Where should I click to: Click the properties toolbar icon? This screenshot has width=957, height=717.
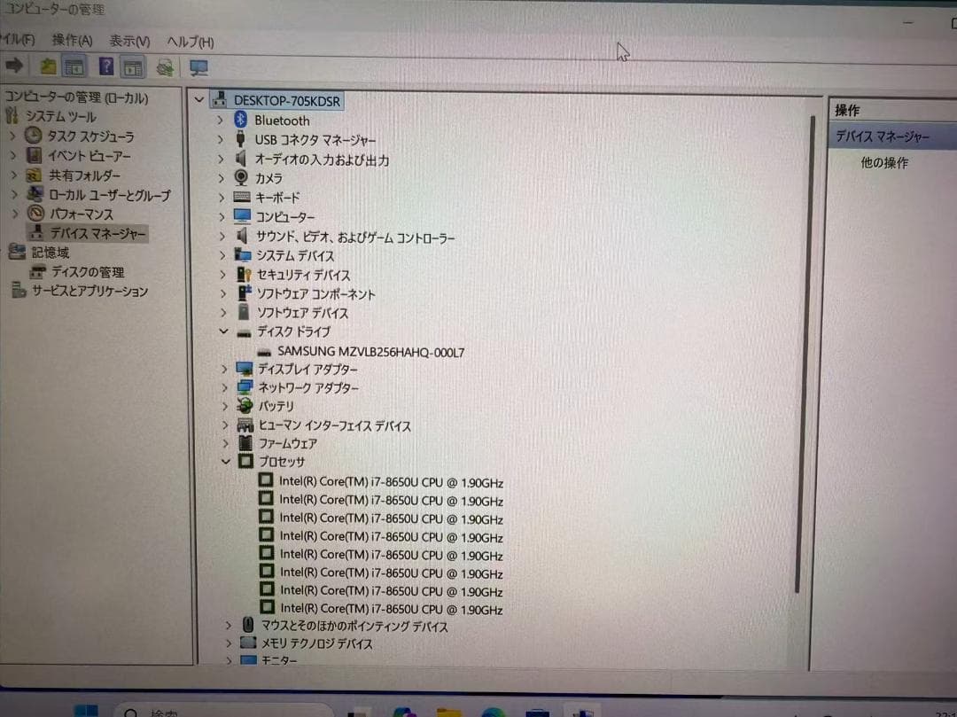[x=134, y=66]
